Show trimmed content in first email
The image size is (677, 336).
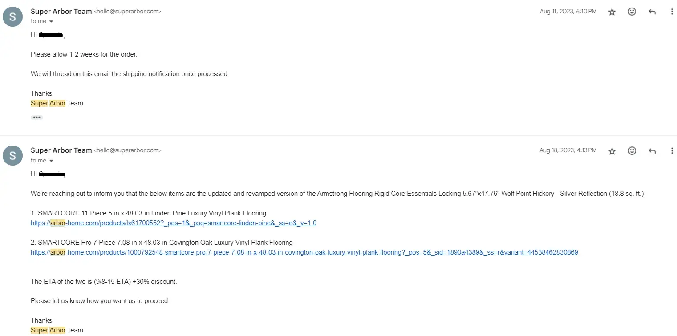[36, 117]
